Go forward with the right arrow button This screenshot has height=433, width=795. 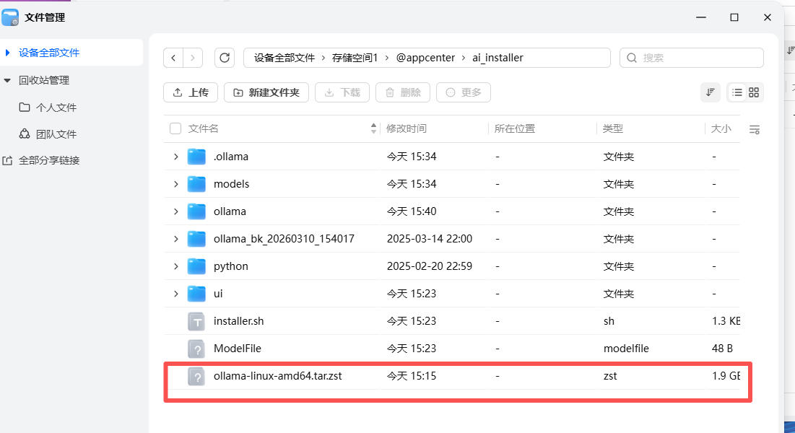[193, 58]
